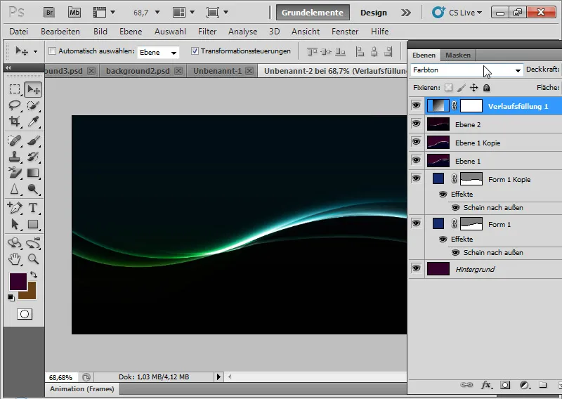Select the Dodge tool

[33, 189]
